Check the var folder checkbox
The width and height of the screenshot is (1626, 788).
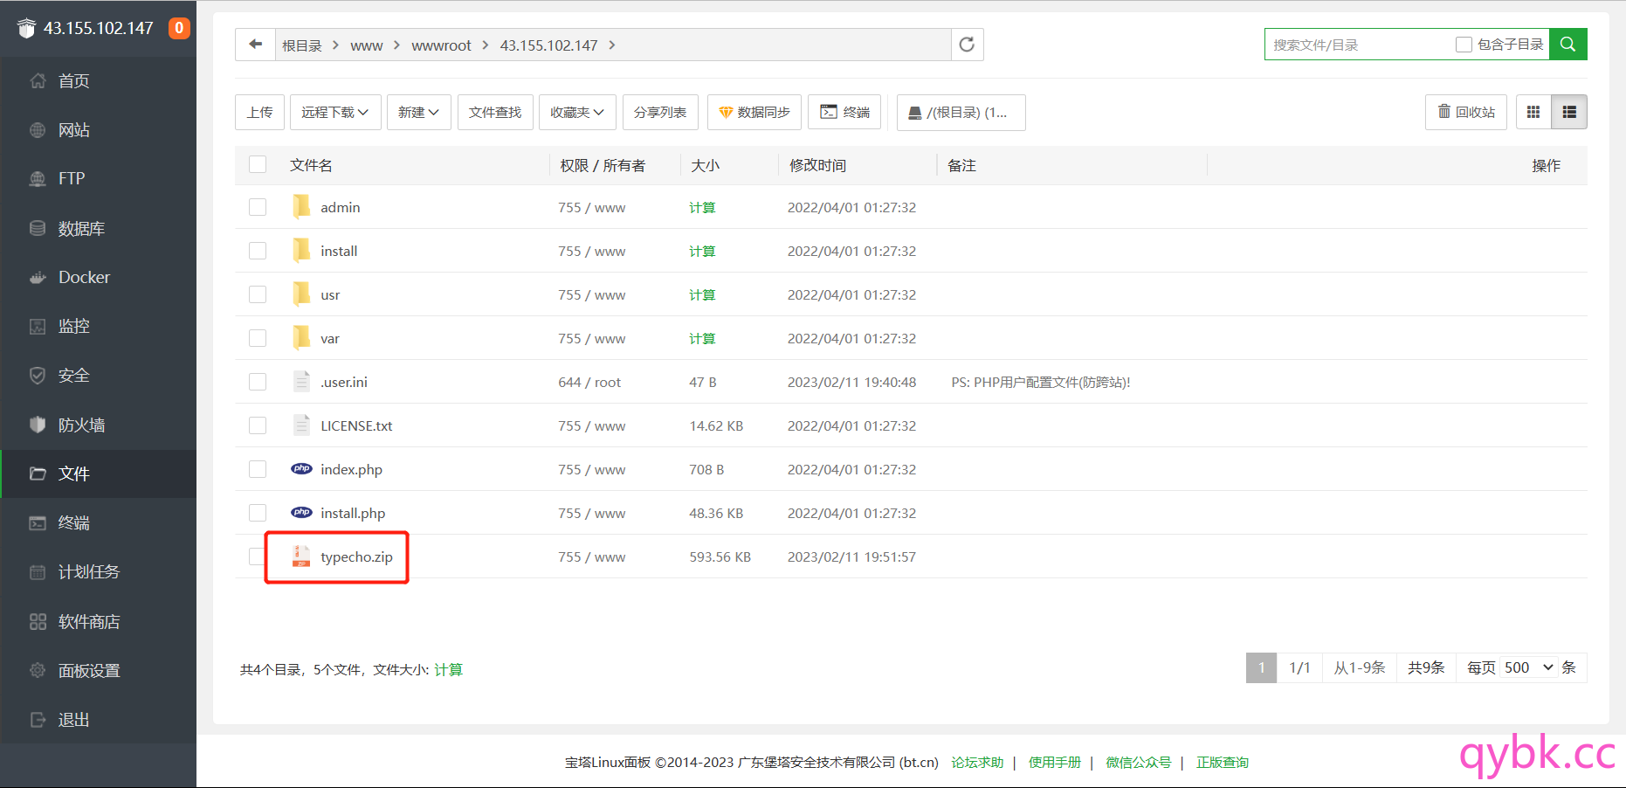(258, 338)
